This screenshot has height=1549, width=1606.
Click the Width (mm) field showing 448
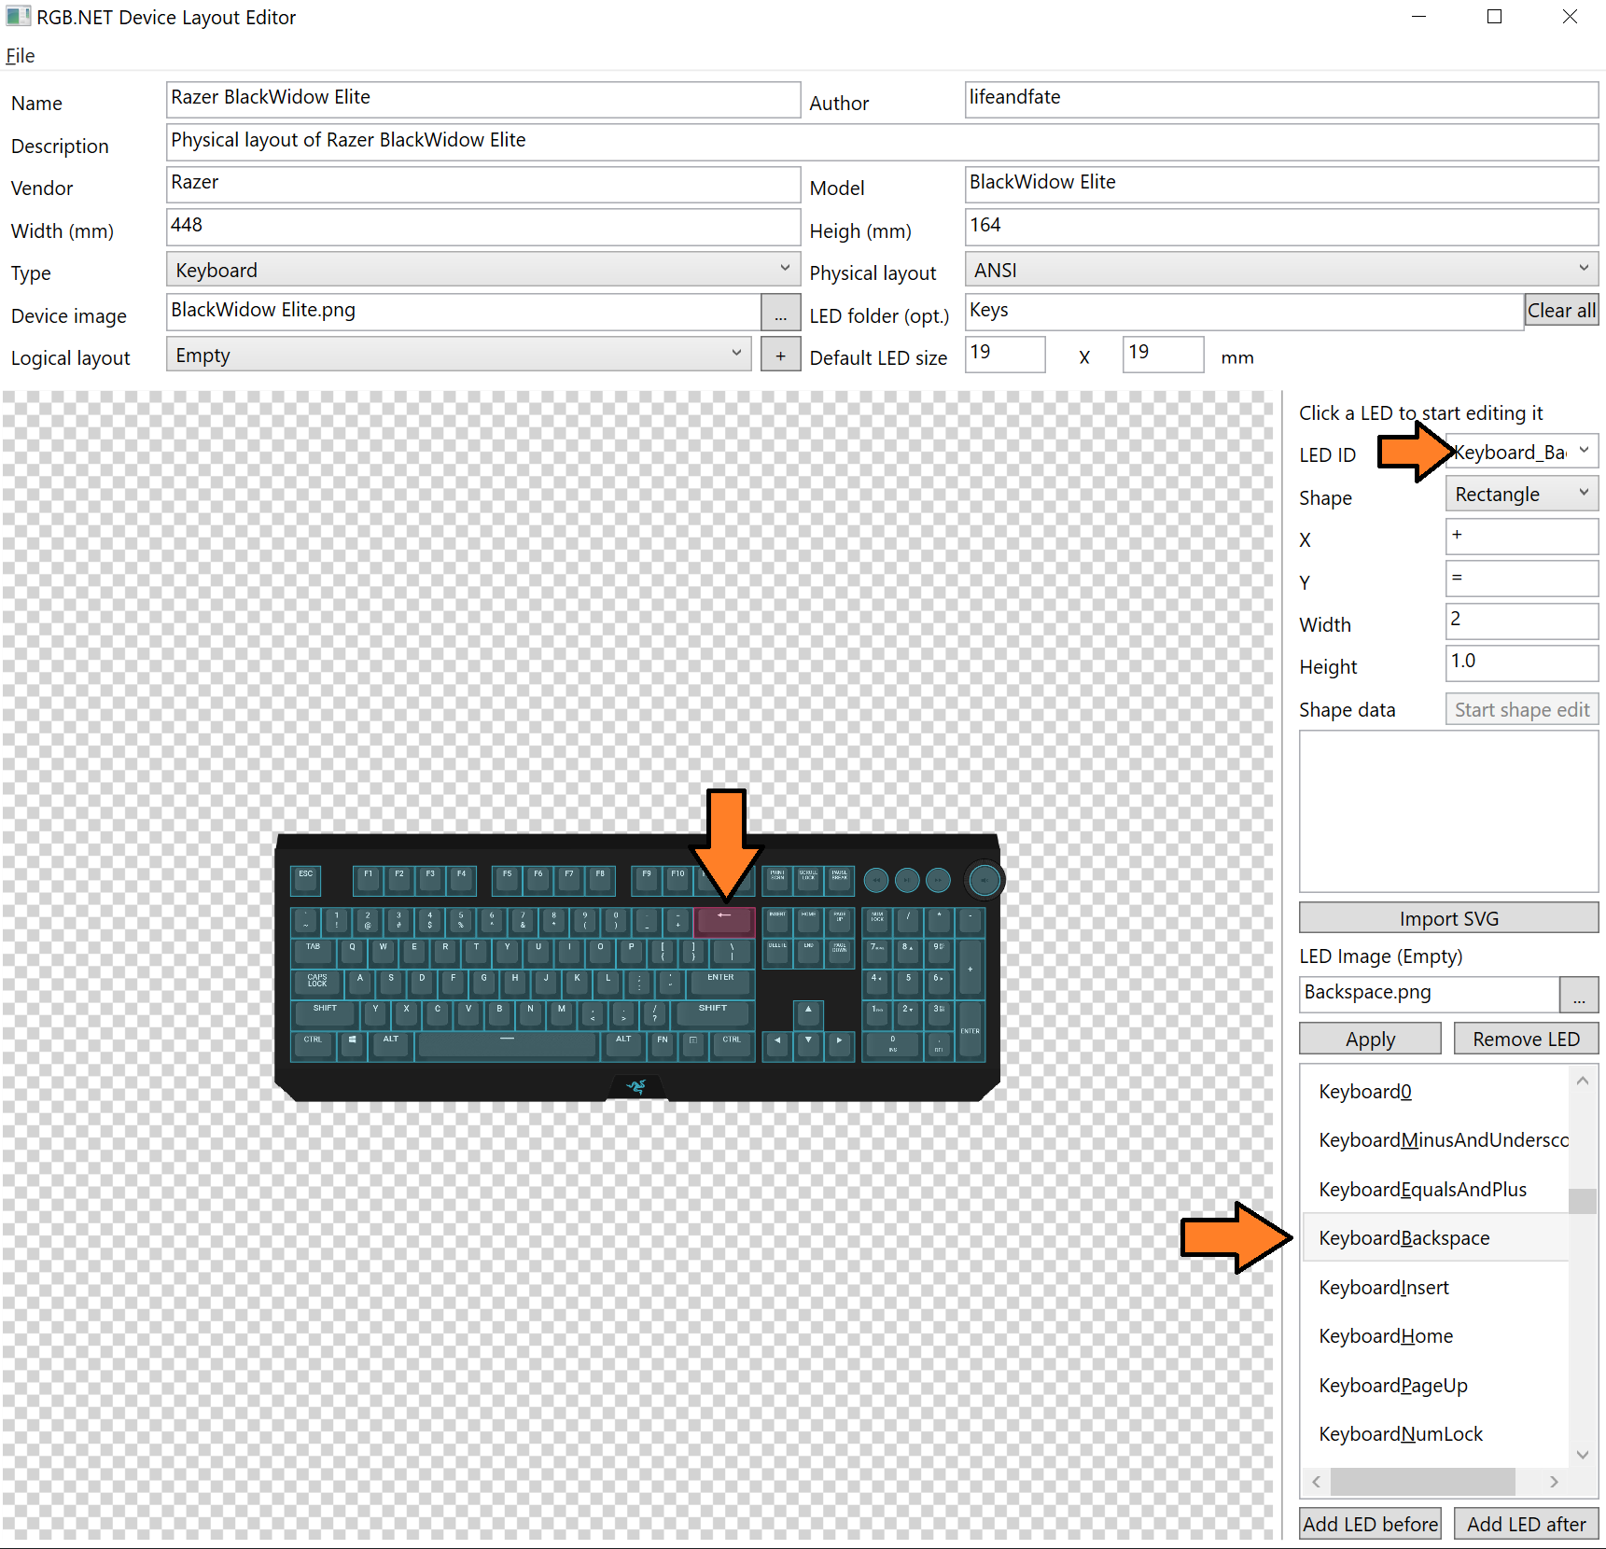point(483,227)
